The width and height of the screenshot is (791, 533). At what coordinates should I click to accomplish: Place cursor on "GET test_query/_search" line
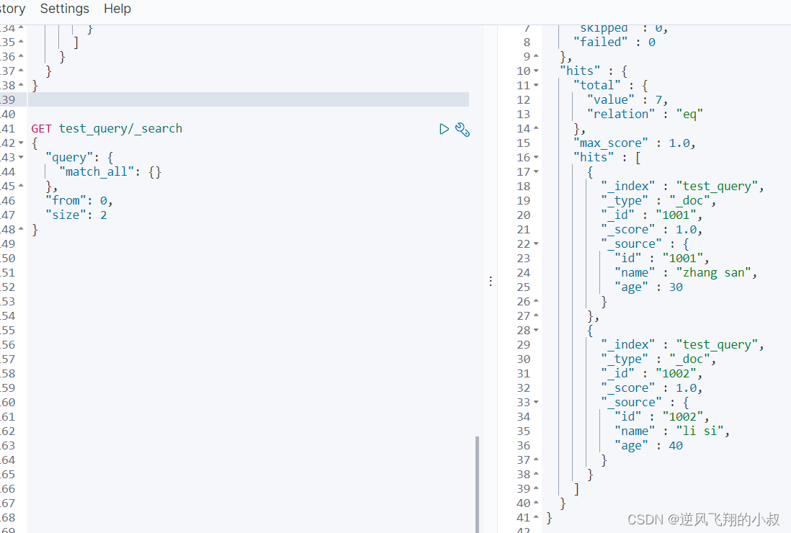pos(107,129)
